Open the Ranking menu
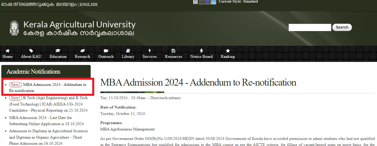 [228, 57]
